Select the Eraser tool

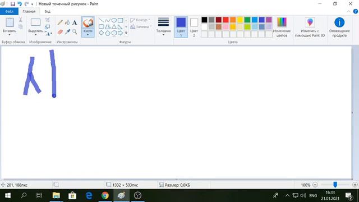click(60, 31)
